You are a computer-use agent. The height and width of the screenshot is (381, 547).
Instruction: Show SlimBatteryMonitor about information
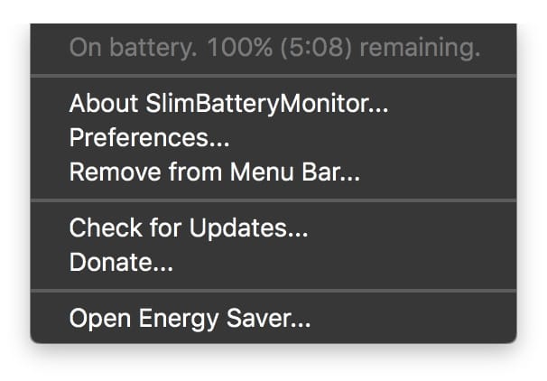tap(228, 104)
